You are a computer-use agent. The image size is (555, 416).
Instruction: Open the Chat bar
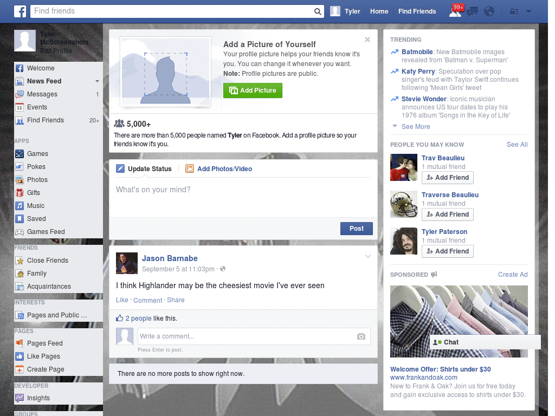coord(485,342)
